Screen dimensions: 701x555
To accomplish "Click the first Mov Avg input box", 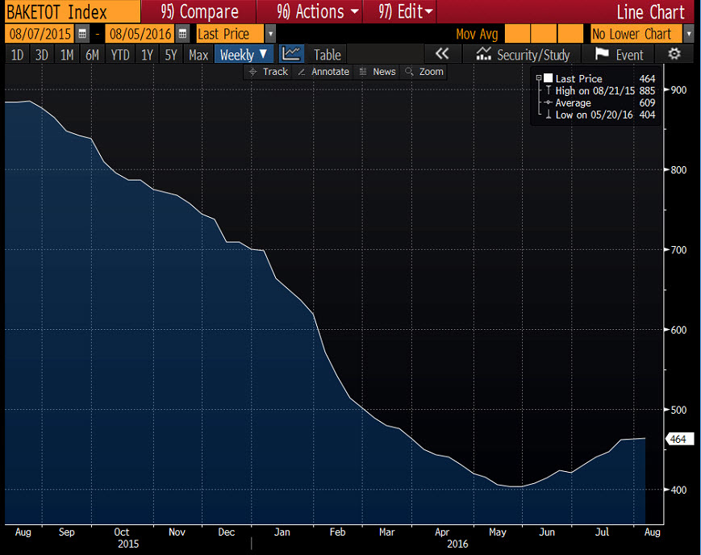I will [517, 34].
